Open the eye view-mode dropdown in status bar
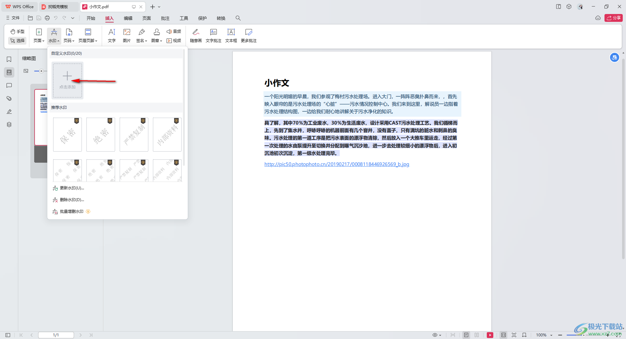Screen dimensions: 626x339 (x=437, y=335)
